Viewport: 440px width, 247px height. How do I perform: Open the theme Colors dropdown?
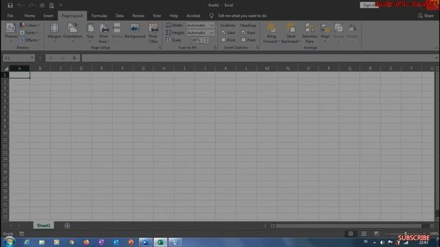pos(30,25)
